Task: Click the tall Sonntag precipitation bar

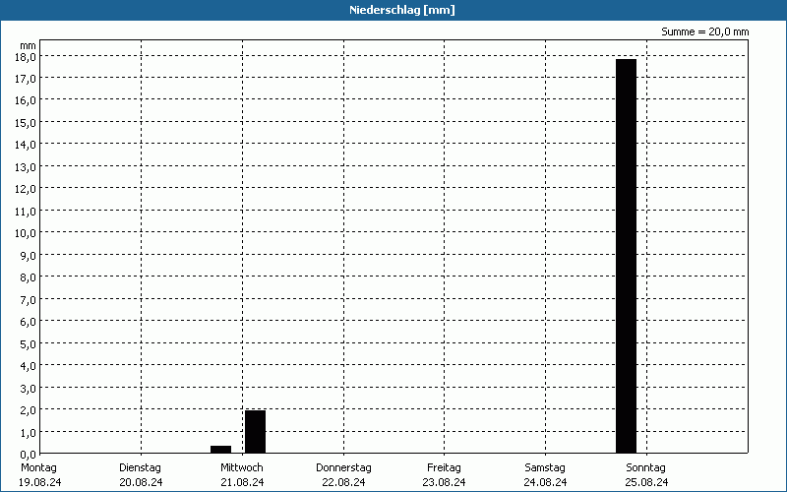Action: click(626, 256)
